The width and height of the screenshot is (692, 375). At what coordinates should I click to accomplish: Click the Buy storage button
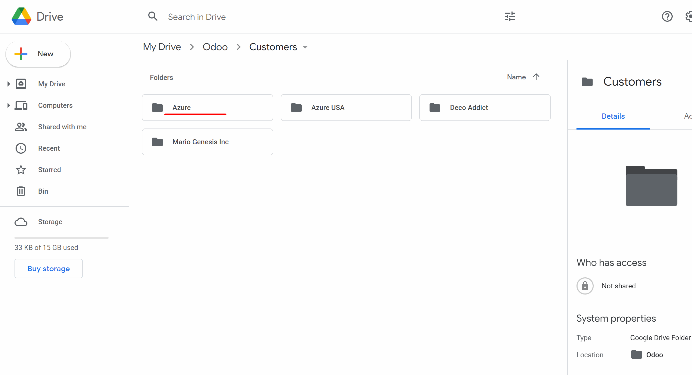(x=49, y=269)
